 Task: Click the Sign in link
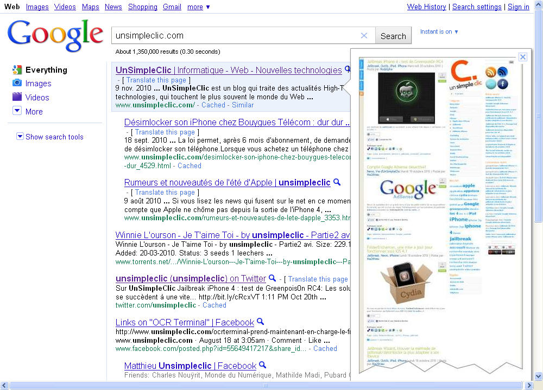point(519,7)
